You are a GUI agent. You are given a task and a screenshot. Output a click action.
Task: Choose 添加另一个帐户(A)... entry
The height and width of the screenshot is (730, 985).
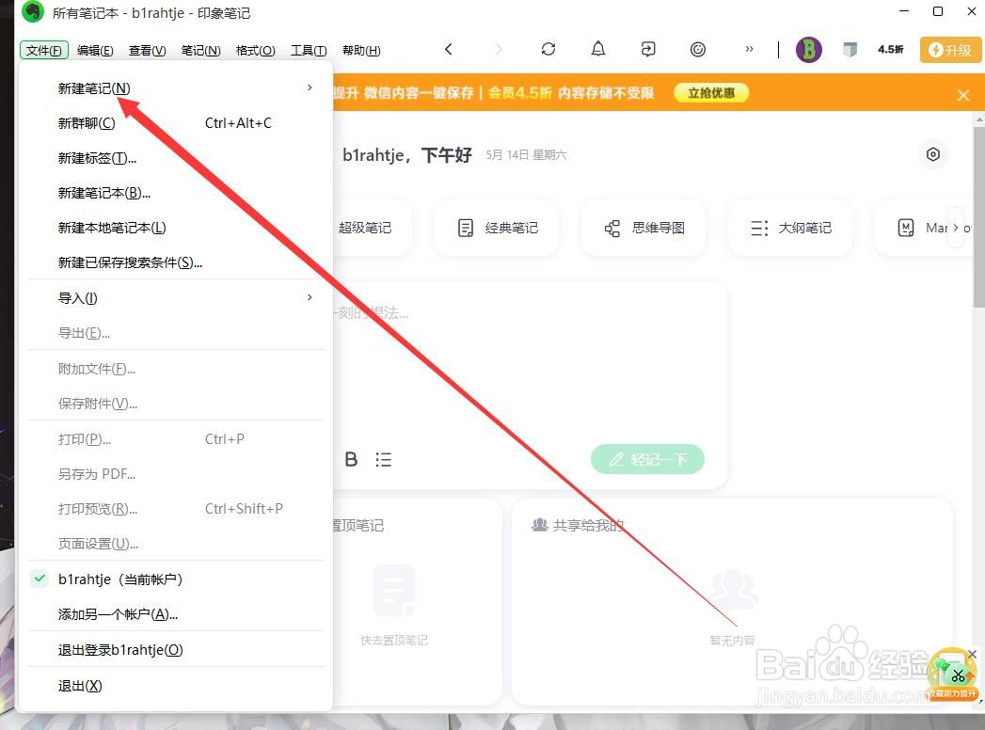pyautogui.click(x=175, y=613)
